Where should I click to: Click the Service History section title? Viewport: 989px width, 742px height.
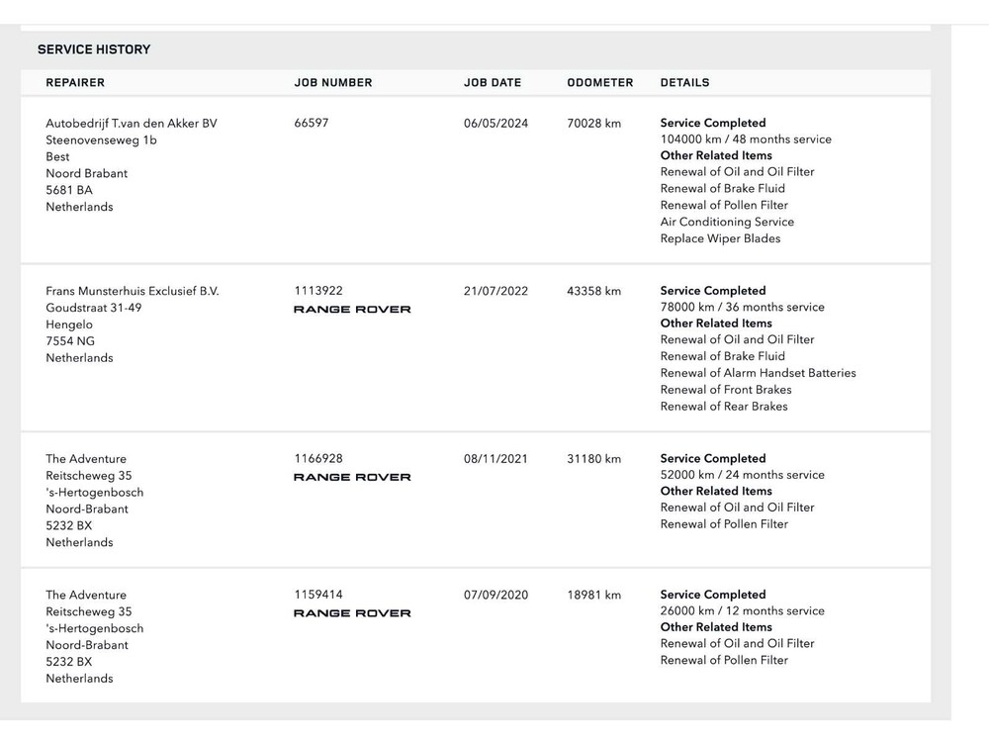point(94,49)
